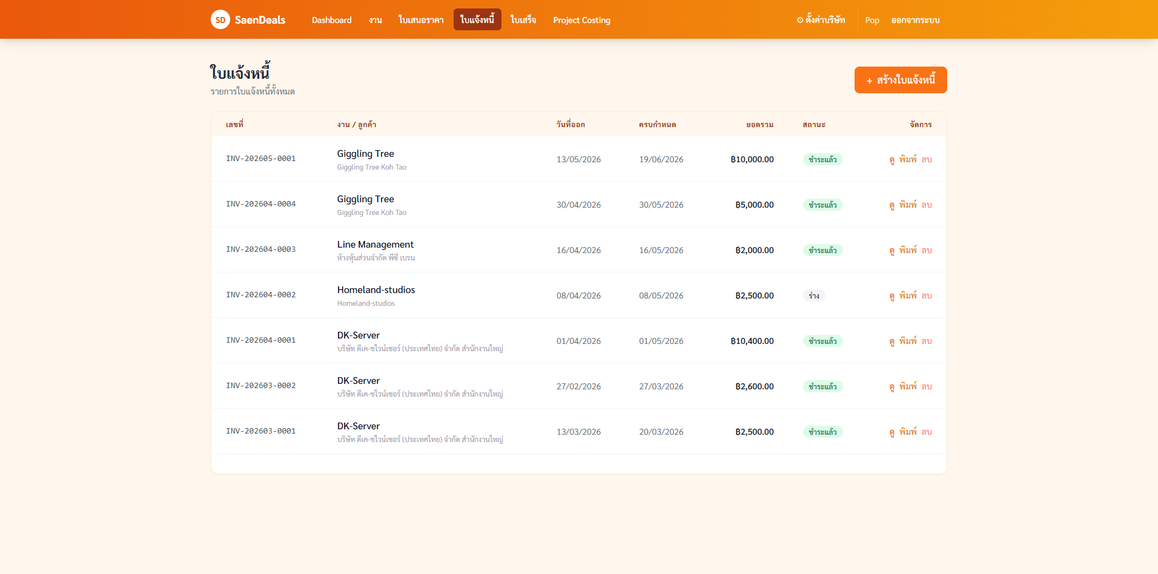This screenshot has height=574, width=1158.
Task: Click customer ห้างหุ้นส่วนจำกัด พีซี เบรน
Action: pyautogui.click(x=376, y=258)
